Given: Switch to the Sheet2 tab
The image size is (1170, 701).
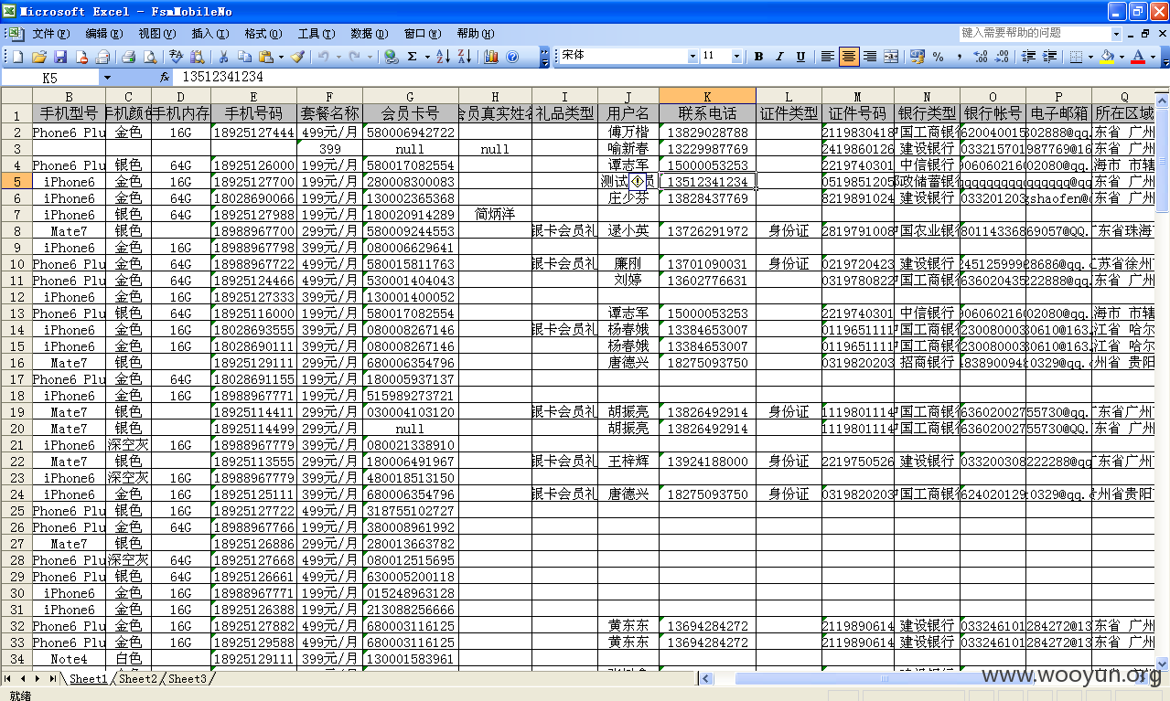Looking at the screenshot, I should tap(138, 678).
